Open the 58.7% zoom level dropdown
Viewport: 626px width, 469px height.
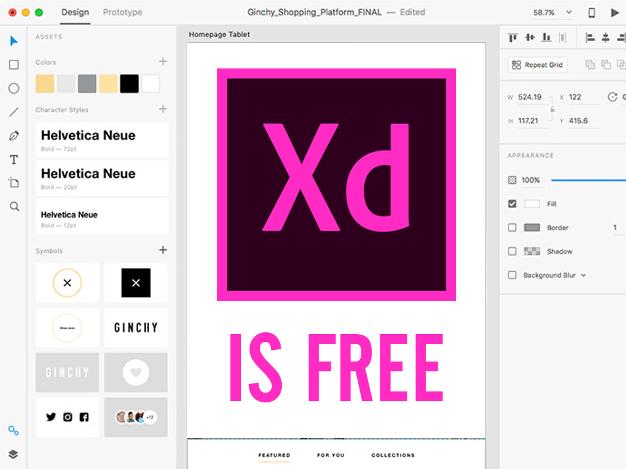click(569, 12)
